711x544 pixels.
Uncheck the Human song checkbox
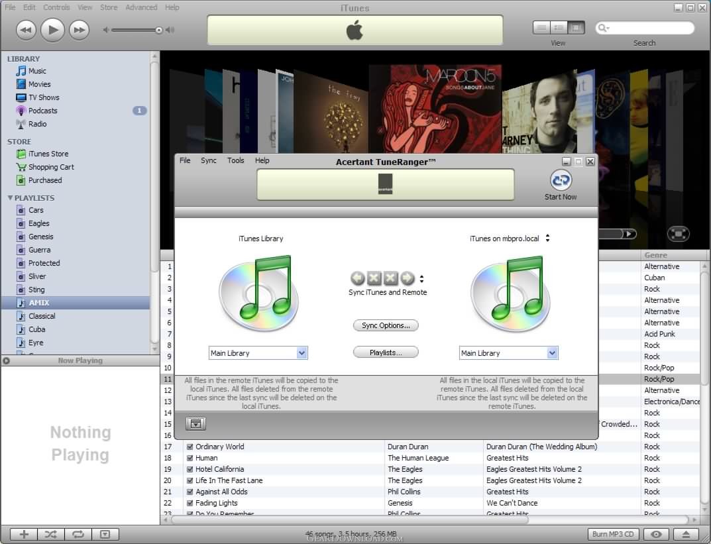tap(190, 459)
